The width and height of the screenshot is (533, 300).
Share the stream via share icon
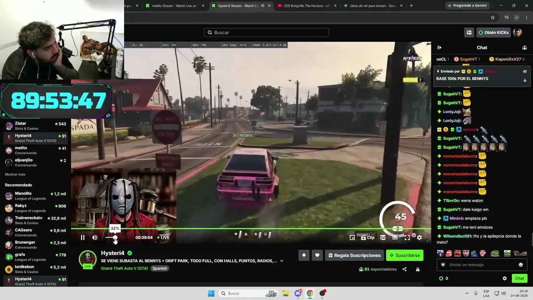pos(404,269)
